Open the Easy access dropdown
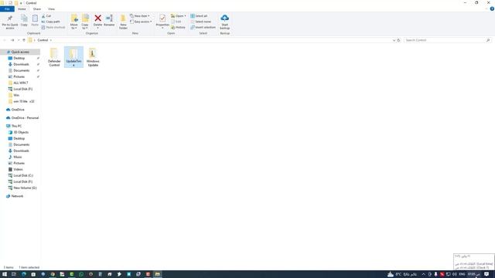The width and height of the screenshot is (495, 278). pos(141,22)
